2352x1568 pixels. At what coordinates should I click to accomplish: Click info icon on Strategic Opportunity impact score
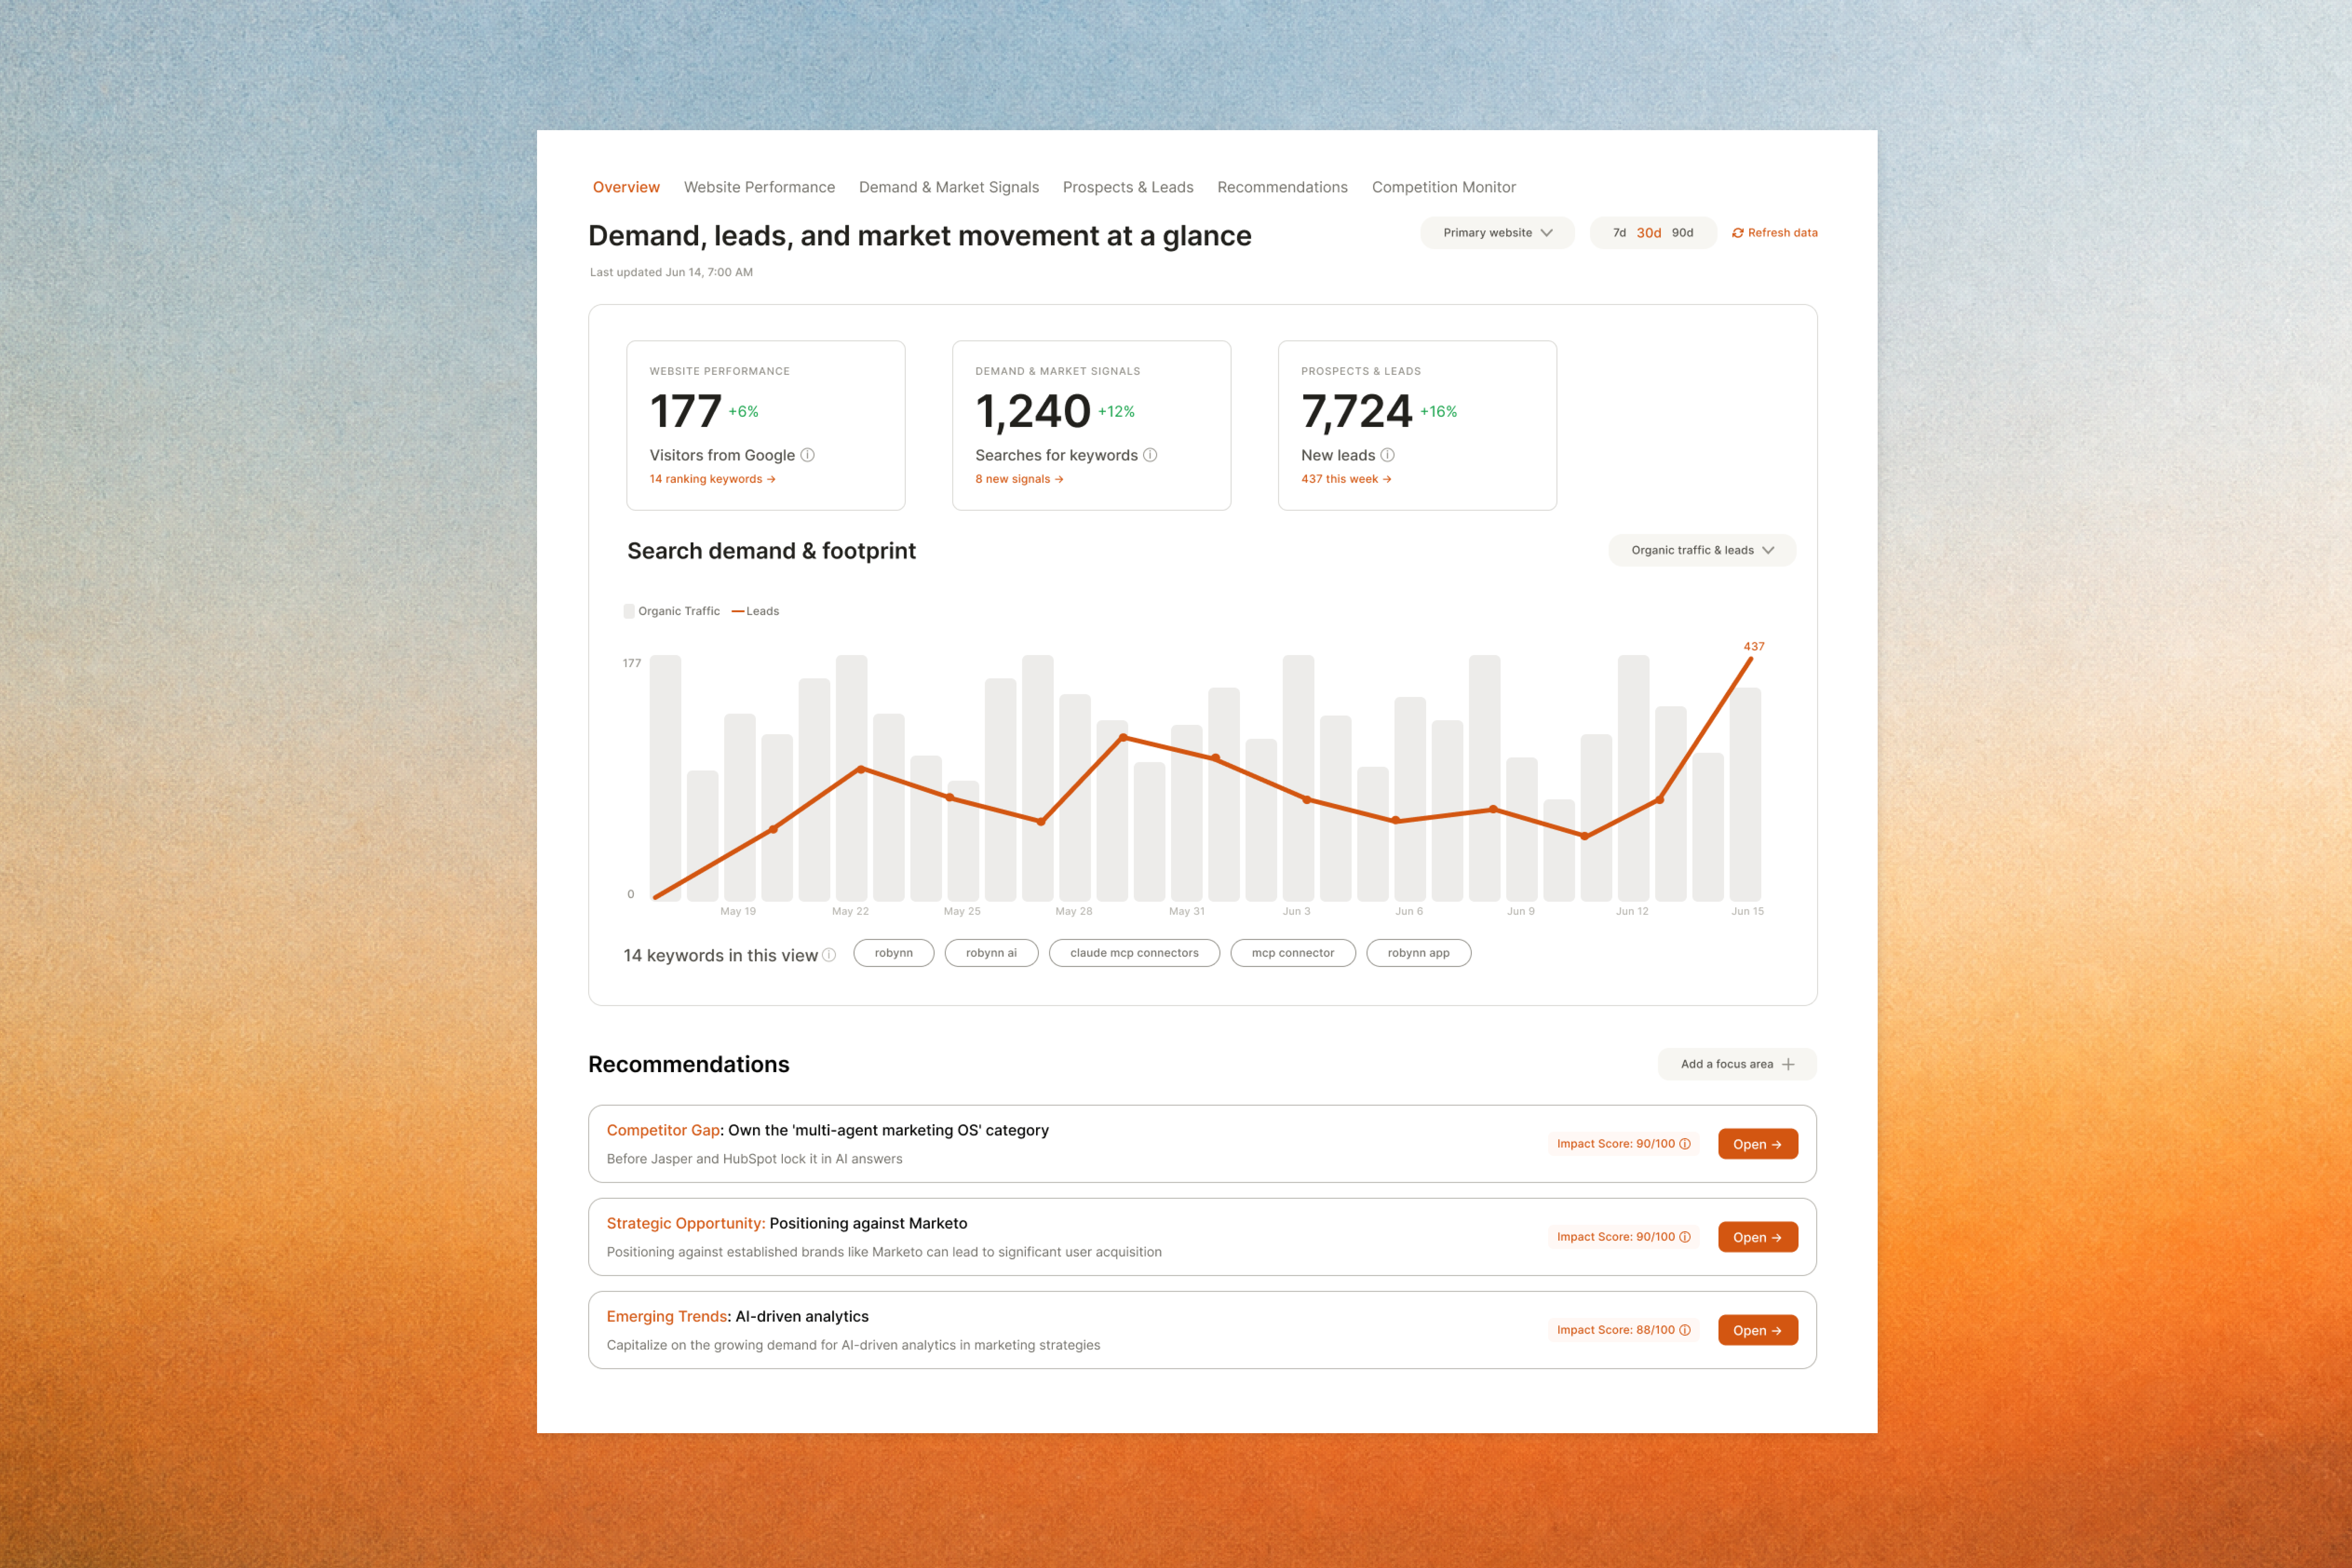pyautogui.click(x=1685, y=1237)
